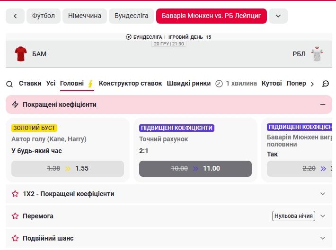Click the Подвійний шанс market title

48,238
